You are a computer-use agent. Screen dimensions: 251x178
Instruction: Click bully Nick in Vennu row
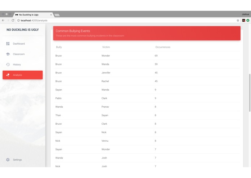point(58,141)
